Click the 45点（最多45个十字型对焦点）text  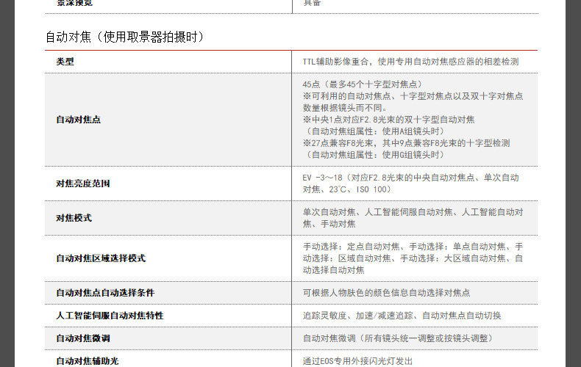coord(363,84)
